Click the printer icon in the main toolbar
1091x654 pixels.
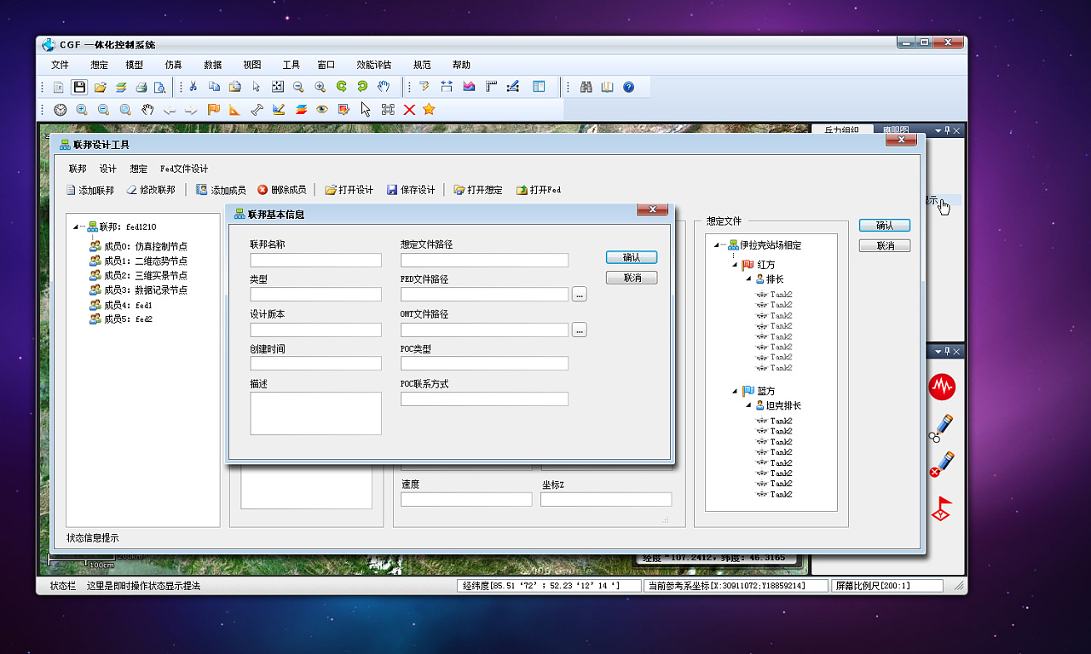(141, 87)
